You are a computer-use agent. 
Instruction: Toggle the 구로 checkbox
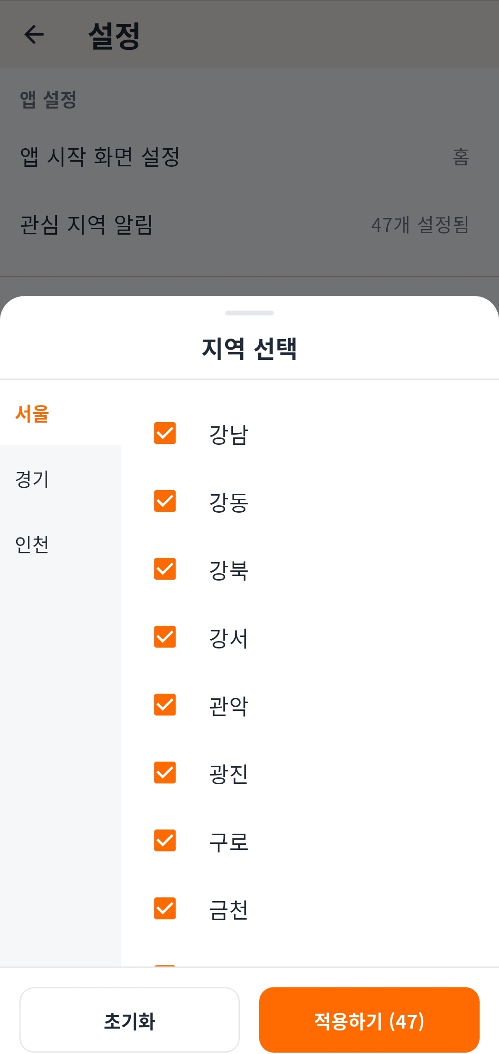click(x=165, y=841)
